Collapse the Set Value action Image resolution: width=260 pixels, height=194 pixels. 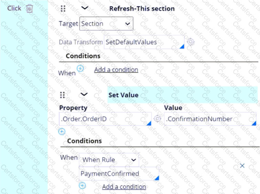tap(84, 94)
